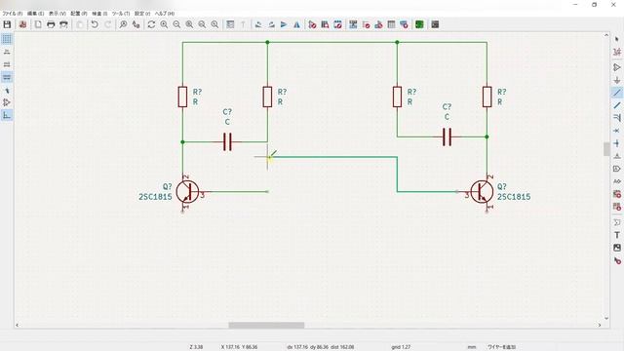The image size is (624, 351).
Task: Switch units to inches in the left toolbar
Action: point(7,52)
